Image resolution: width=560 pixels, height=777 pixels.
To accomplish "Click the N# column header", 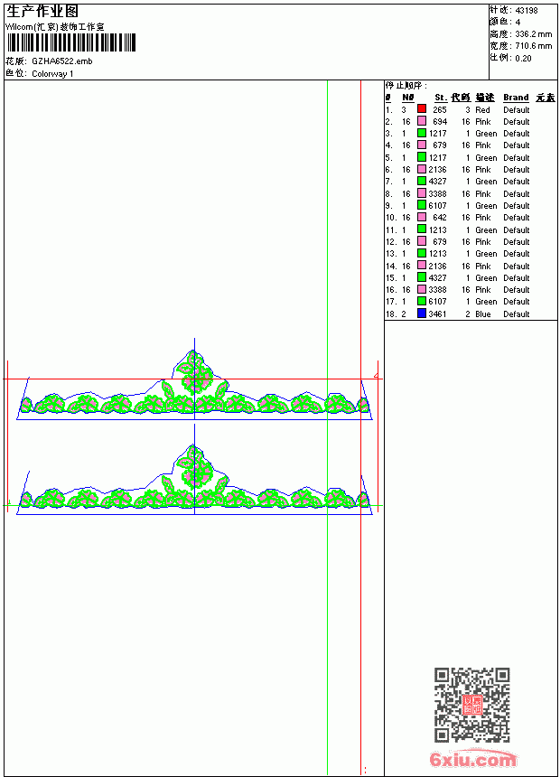I will pos(408,98).
